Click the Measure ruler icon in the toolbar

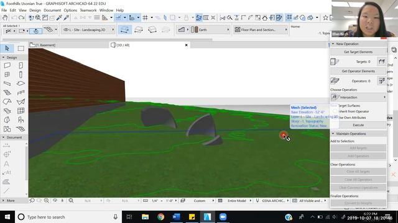click(105, 17)
